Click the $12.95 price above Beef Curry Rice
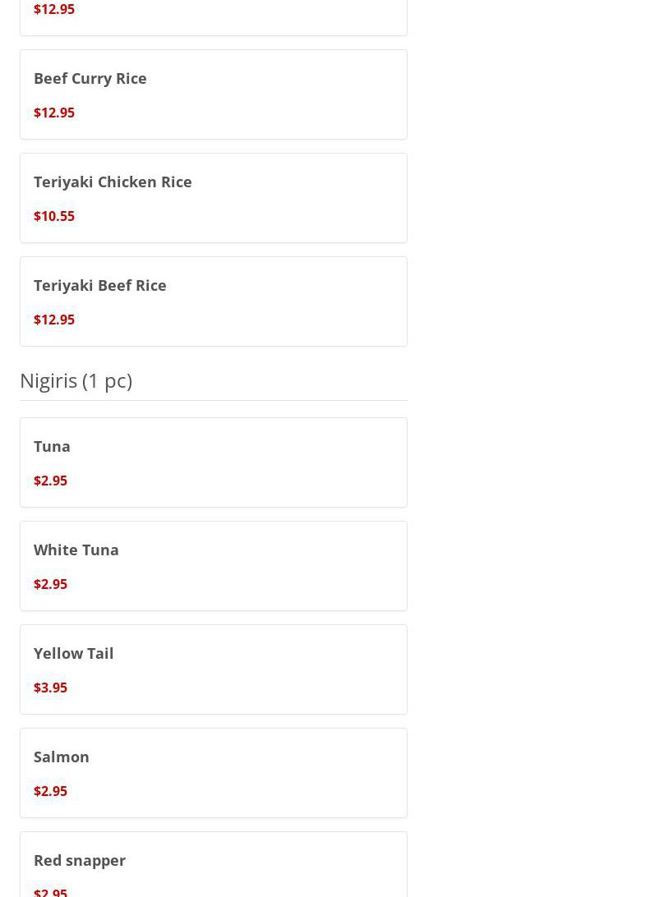This screenshot has height=897, width=645. pos(54,9)
